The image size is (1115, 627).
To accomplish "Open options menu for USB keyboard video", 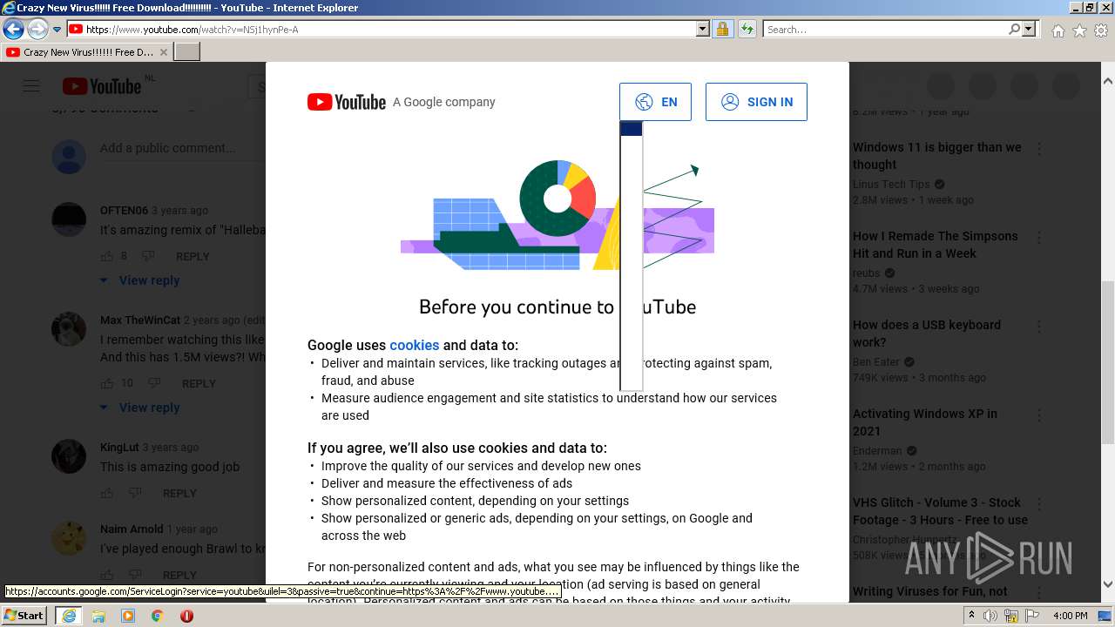I will tap(1039, 327).
